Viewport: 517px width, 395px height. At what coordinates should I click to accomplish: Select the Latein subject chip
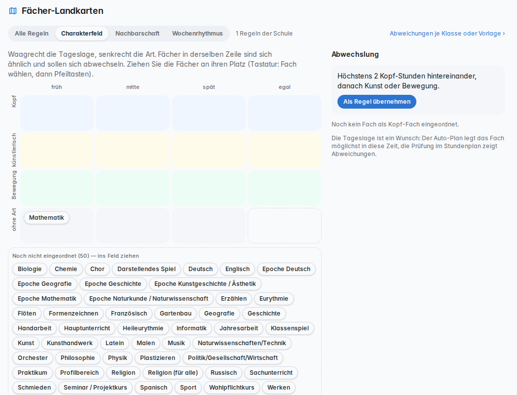pyautogui.click(x=115, y=343)
